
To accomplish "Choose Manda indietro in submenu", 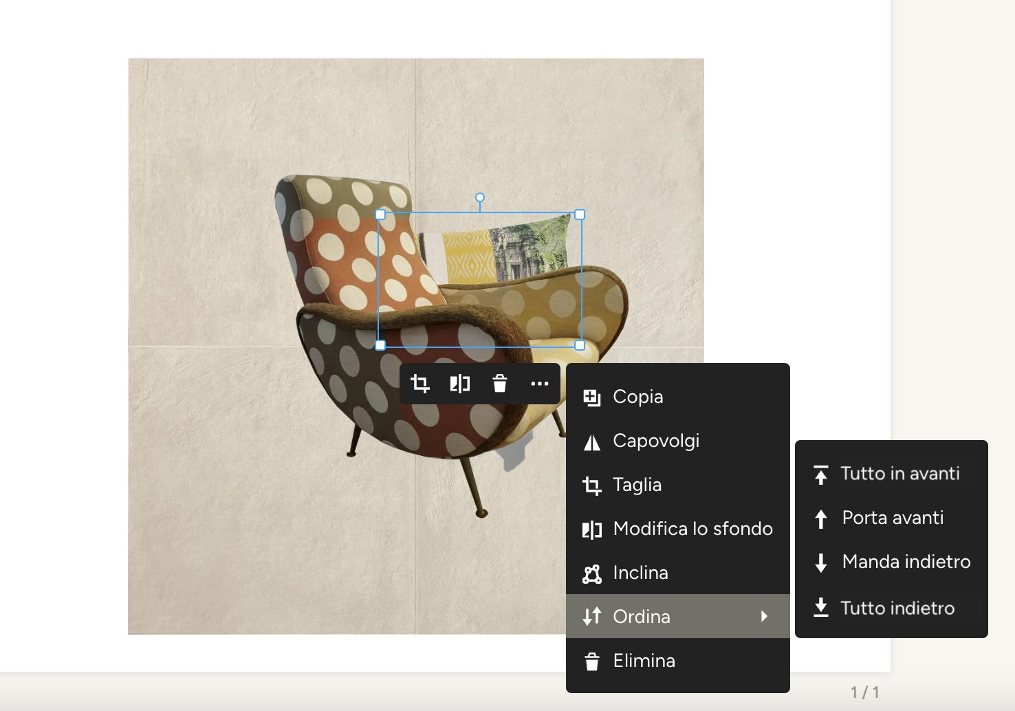I will pyautogui.click(x=891, y=562).
